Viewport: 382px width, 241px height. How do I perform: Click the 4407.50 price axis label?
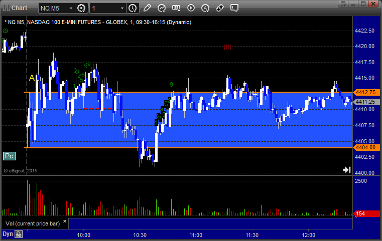coord(365,125)
